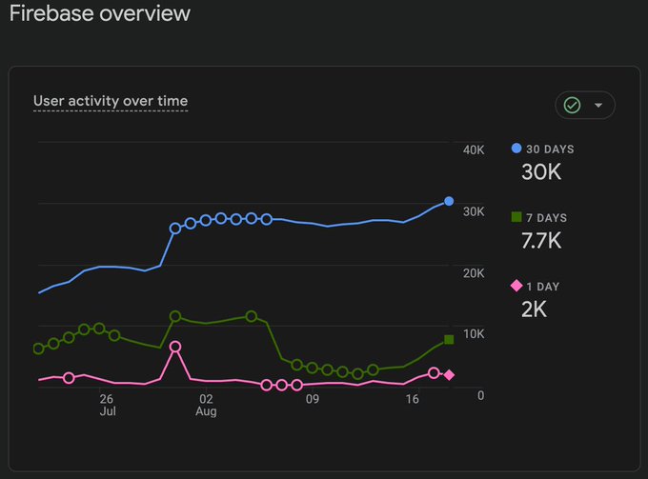
Task: Click the filled blue endpoint of 30-day line
Action: [449, 201]
